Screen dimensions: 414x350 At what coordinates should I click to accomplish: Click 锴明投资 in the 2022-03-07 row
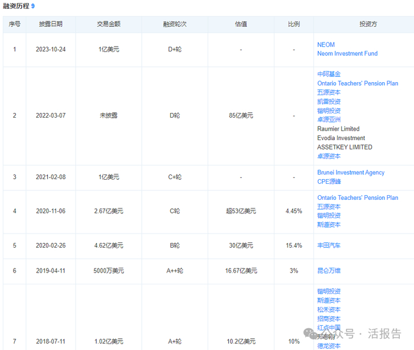pyautogui.click(x=329, y=111)
